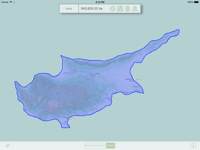
Task: Tap the 940,829.53 ha area value
Action: (x=92, y=9)
